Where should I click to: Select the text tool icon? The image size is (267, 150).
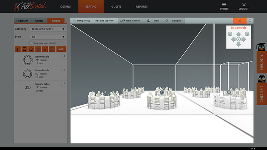(18, 49)
